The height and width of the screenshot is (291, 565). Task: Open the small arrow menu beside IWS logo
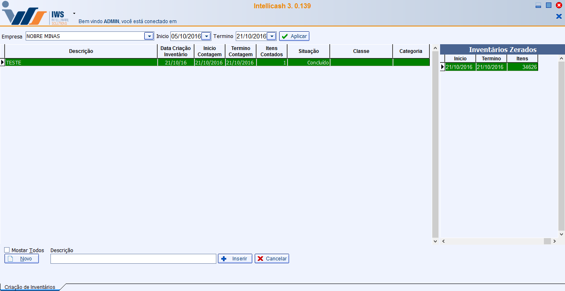click(74, 13)
